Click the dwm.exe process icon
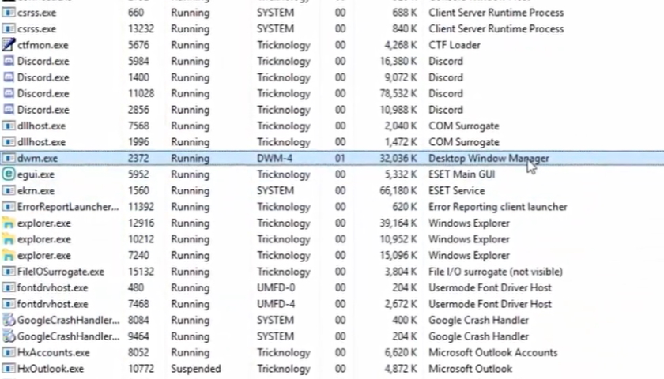Viewport: 664px width, 379px height. pos(9,158)
